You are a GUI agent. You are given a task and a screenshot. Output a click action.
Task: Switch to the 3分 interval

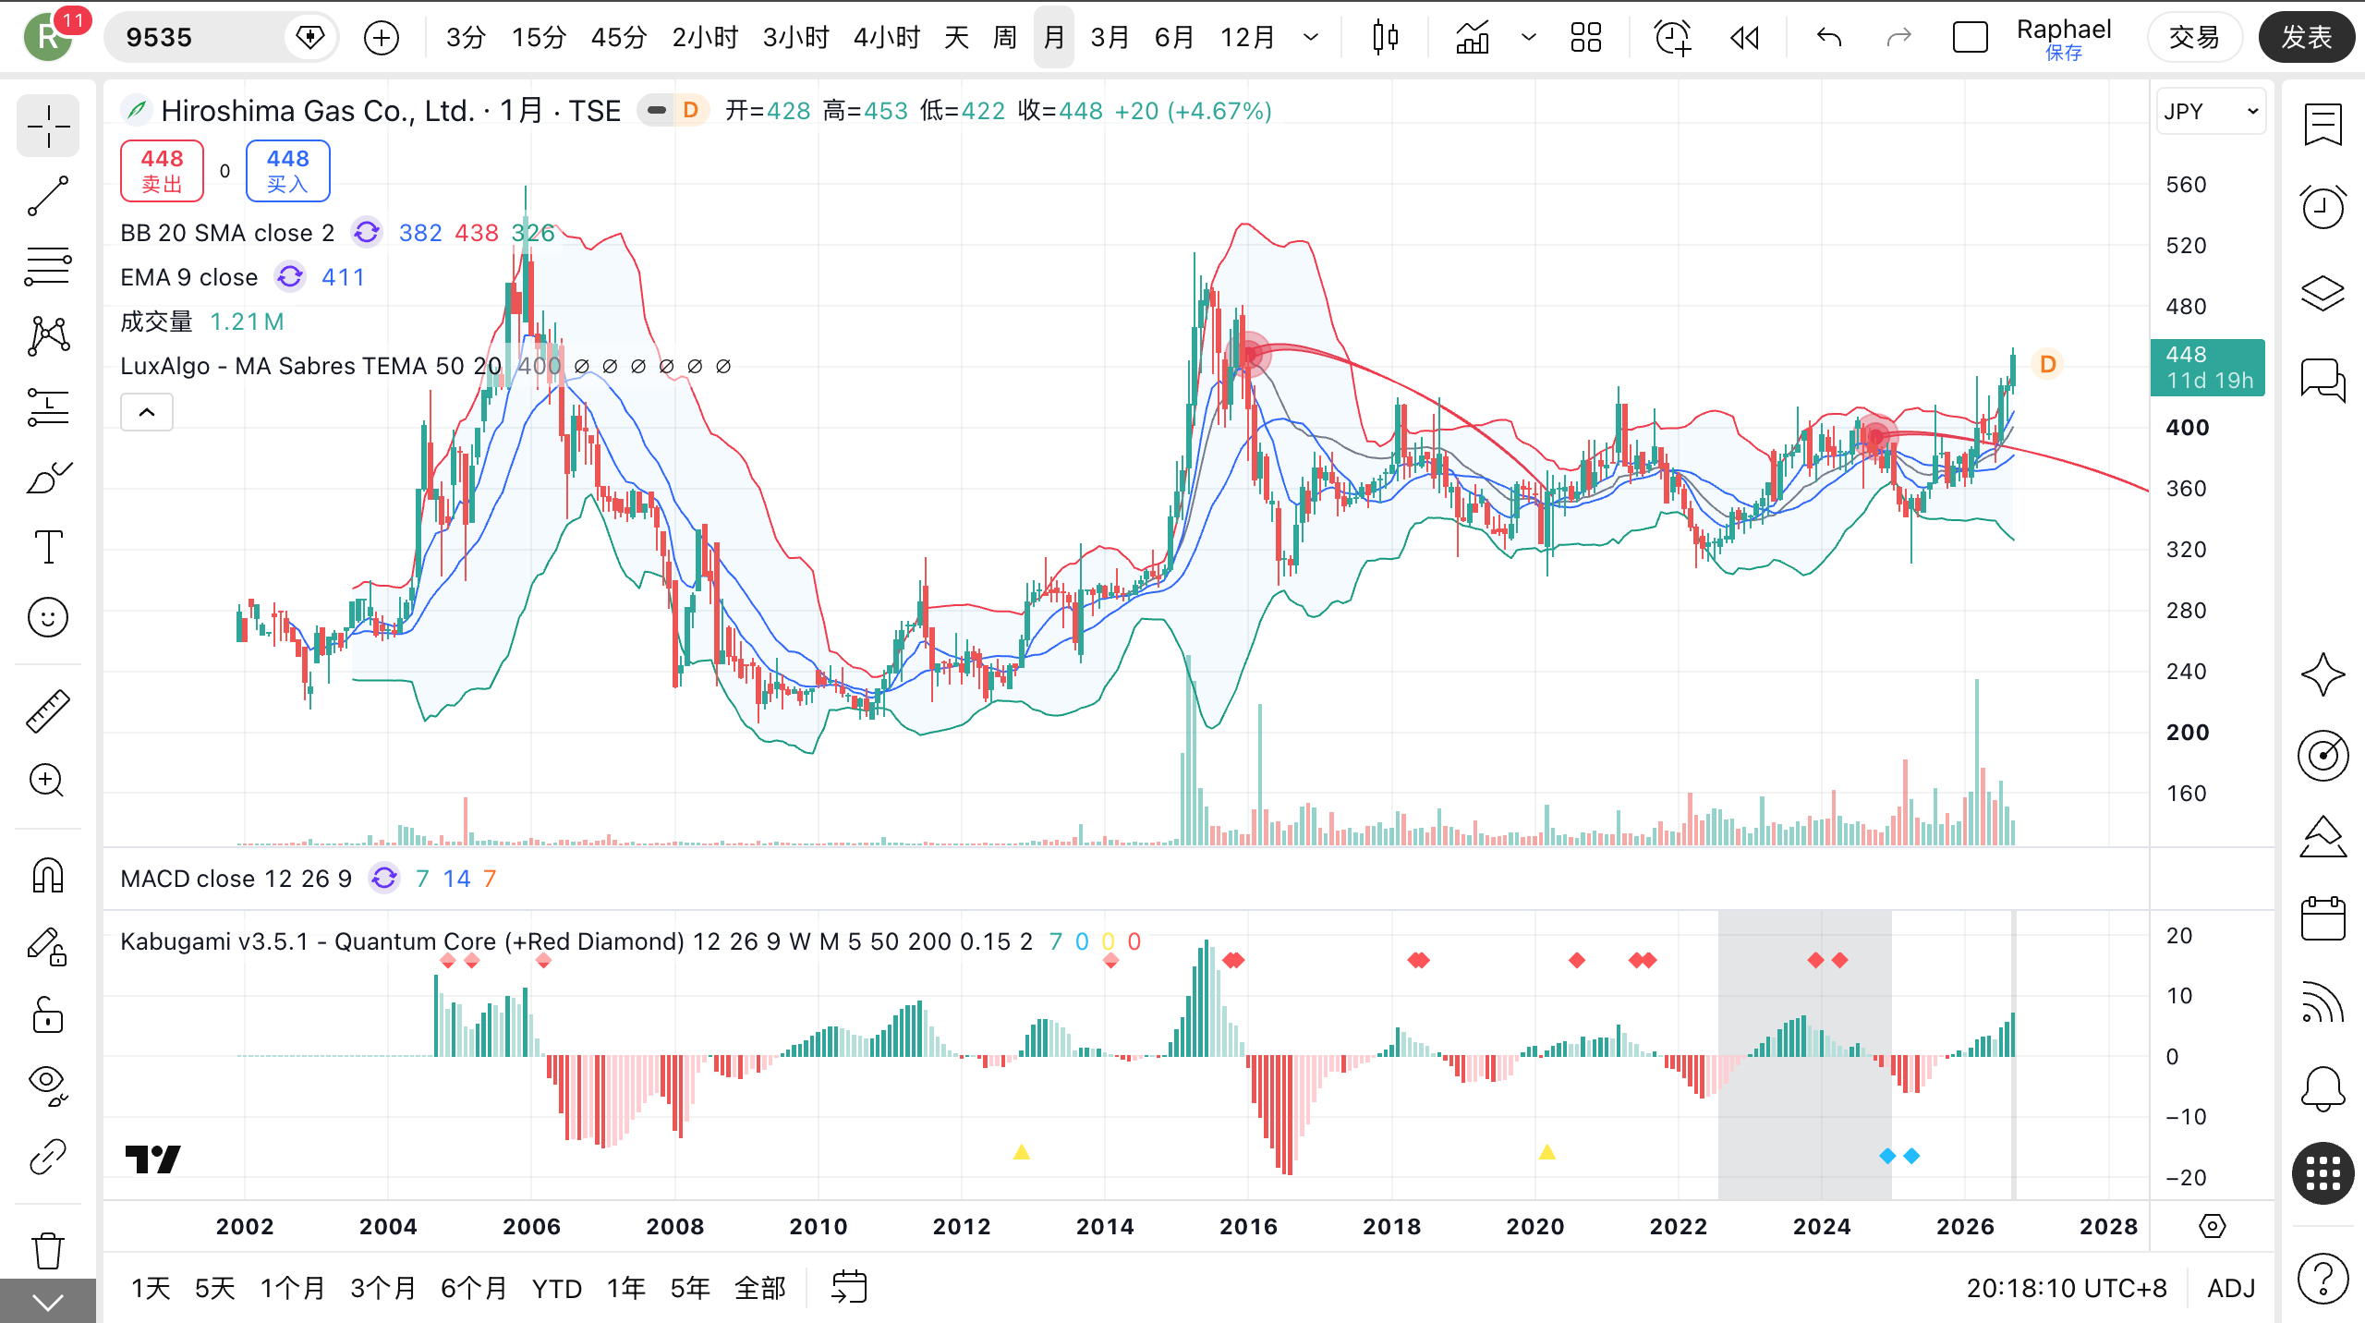coord(466,38)
